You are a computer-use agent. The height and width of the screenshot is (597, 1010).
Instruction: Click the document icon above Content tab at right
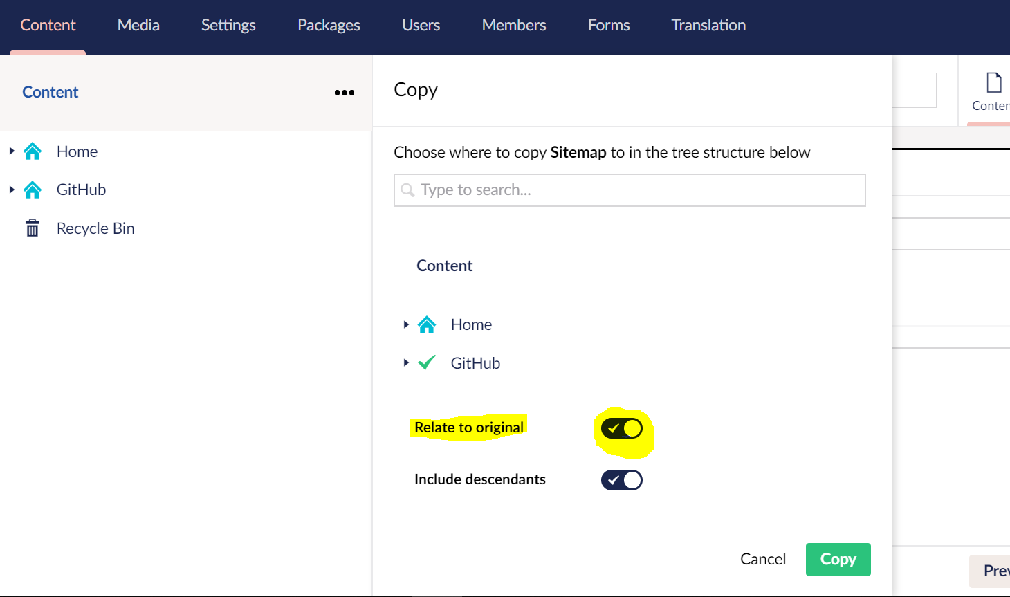[994, 82]
